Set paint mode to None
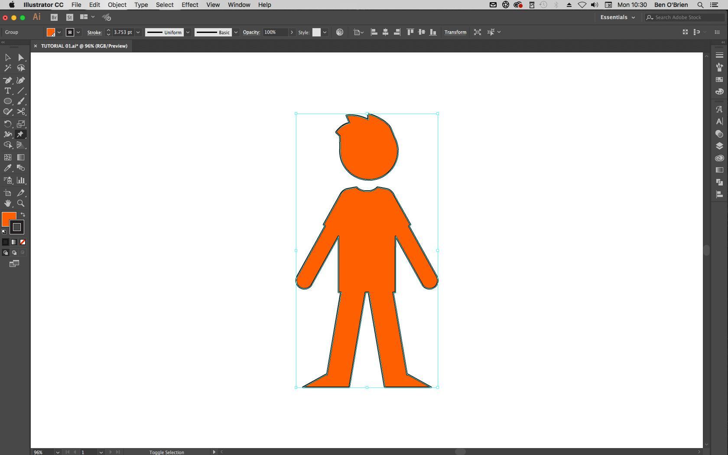 click(23, 242)
